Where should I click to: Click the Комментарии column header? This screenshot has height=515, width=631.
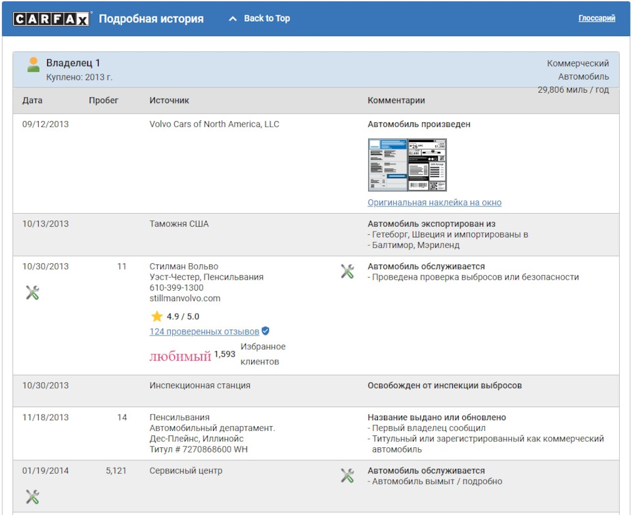(x=396, y=100)
